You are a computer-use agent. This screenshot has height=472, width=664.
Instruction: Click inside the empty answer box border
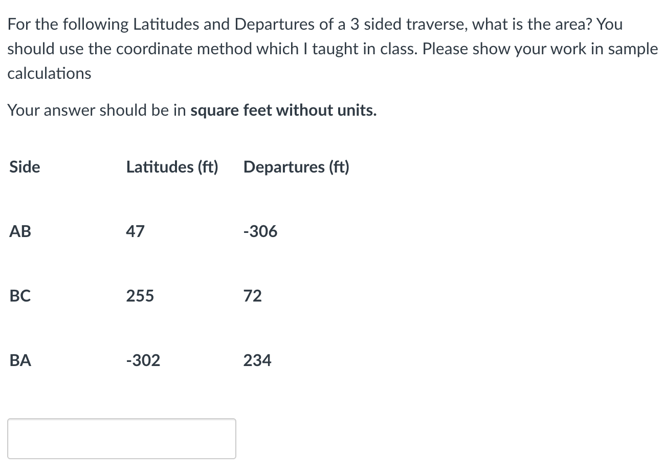click(x=122, y=438)
